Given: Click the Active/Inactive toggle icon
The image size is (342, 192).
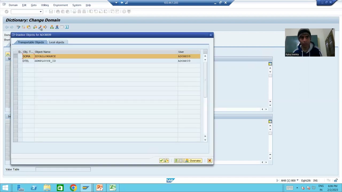Looking at the screenshot, I should coord(24,27).
